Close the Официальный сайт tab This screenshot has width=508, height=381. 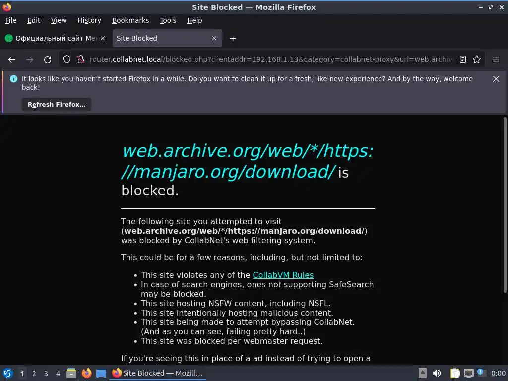click(103, 38)
